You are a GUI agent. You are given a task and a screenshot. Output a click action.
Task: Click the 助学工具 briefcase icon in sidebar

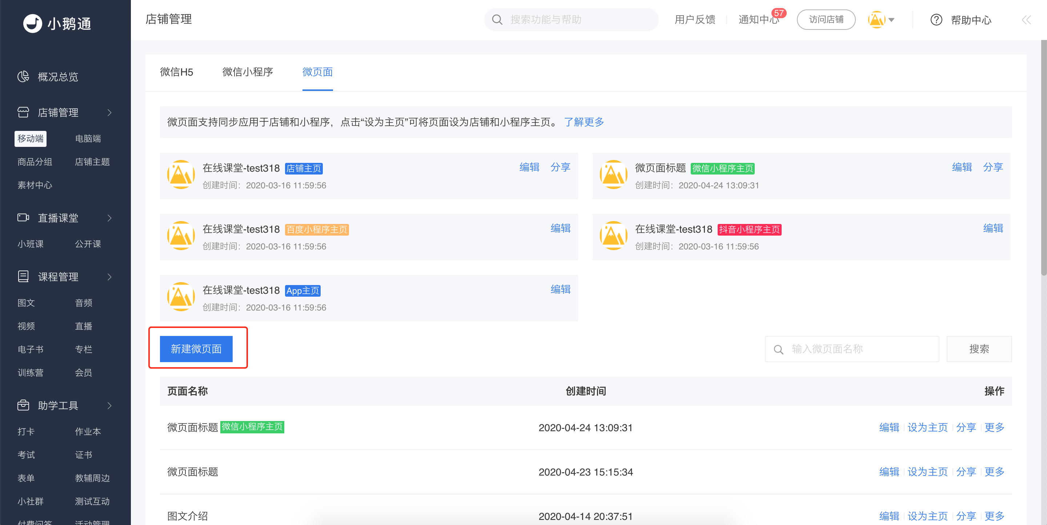[23, 405]
